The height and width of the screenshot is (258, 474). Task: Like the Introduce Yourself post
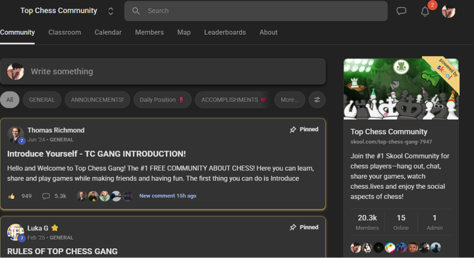[11, 196]
